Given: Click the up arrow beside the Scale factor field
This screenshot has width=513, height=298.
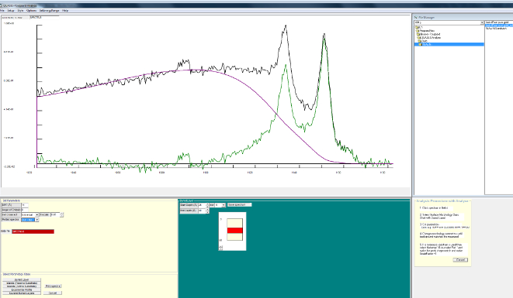Looking at the screenshot, I should 62,214.
